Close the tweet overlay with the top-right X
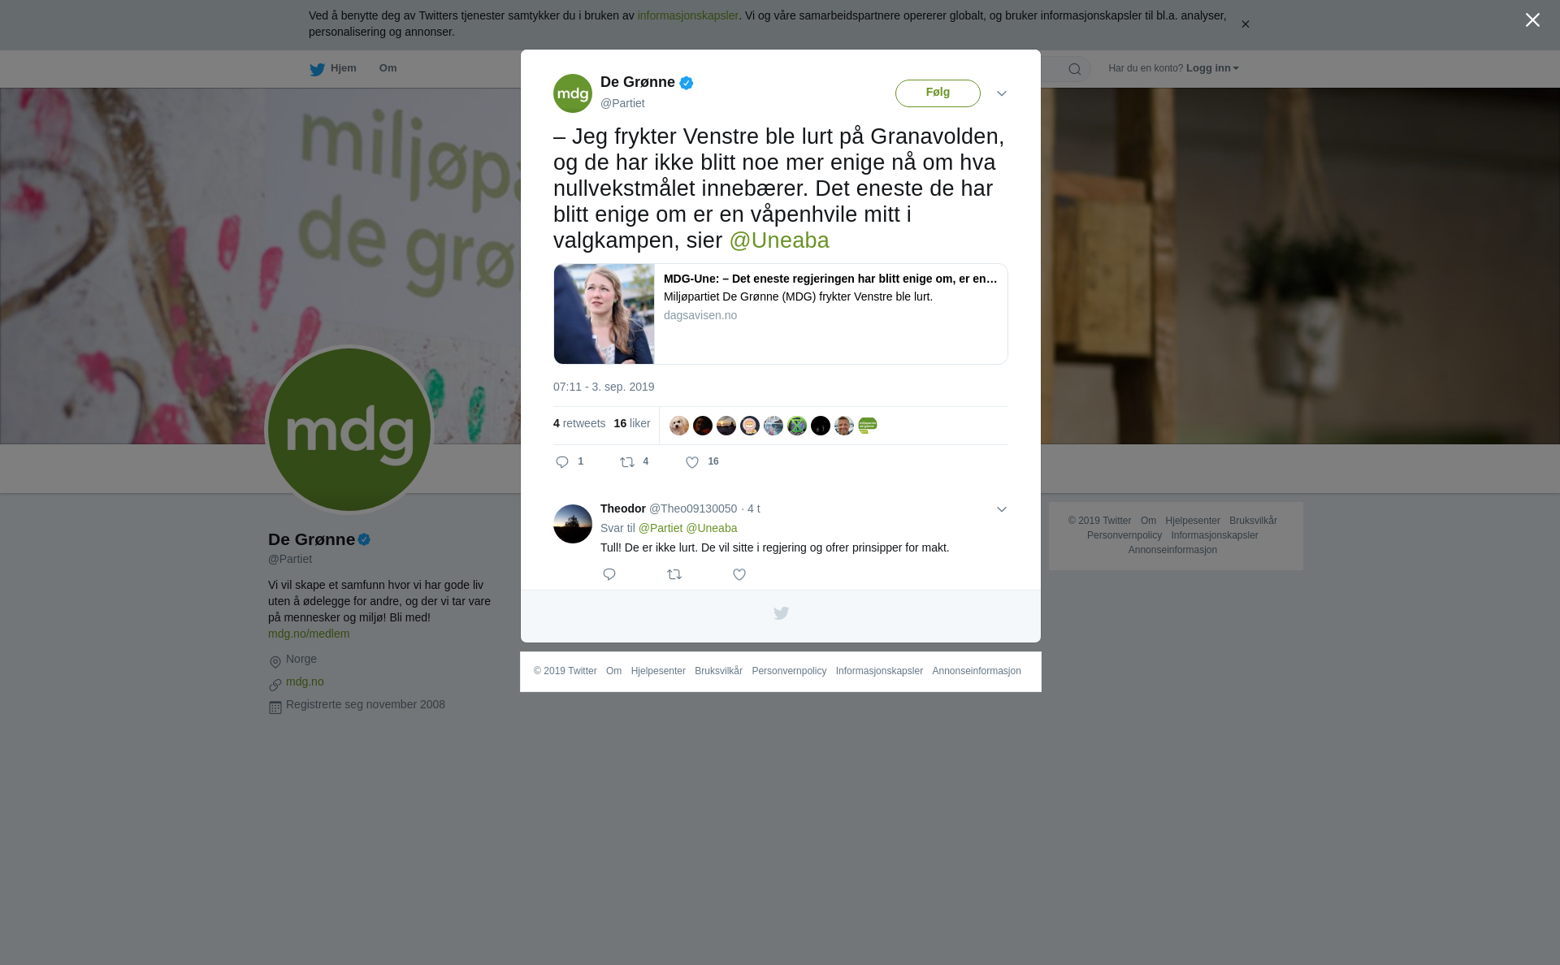1560x965 pixels. tap(1532, 20)
